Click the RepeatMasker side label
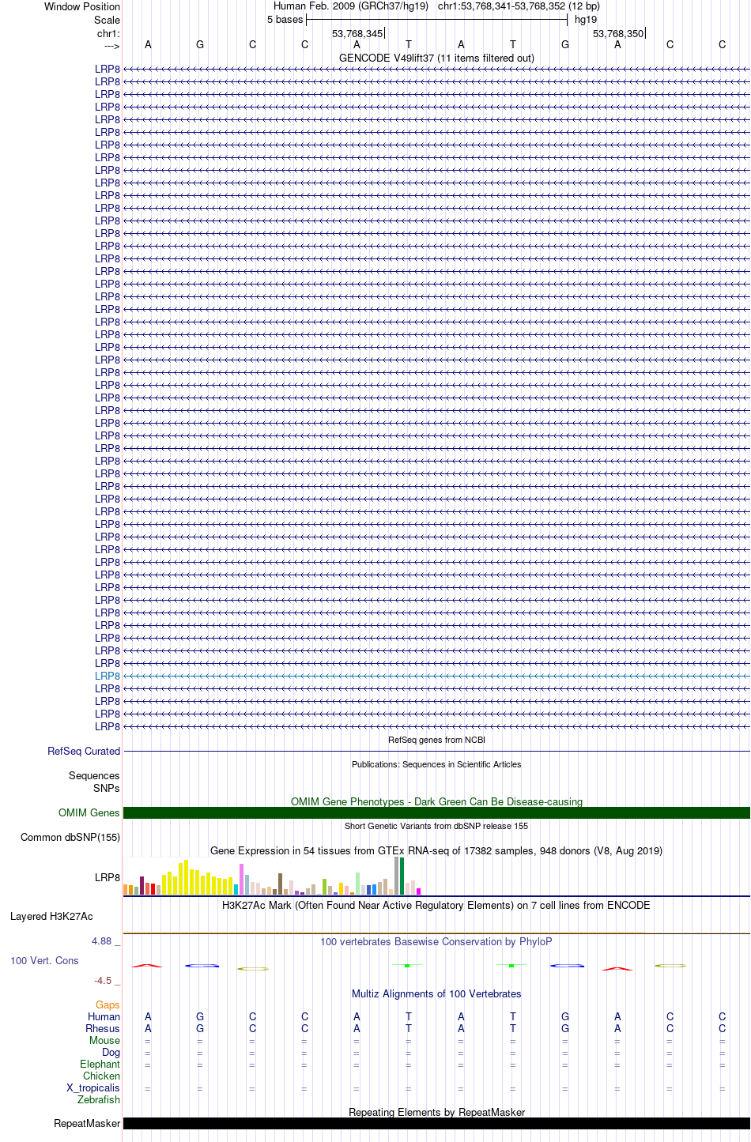Viewport: 751px width, 1142px height. click(x=87, y=1124)
